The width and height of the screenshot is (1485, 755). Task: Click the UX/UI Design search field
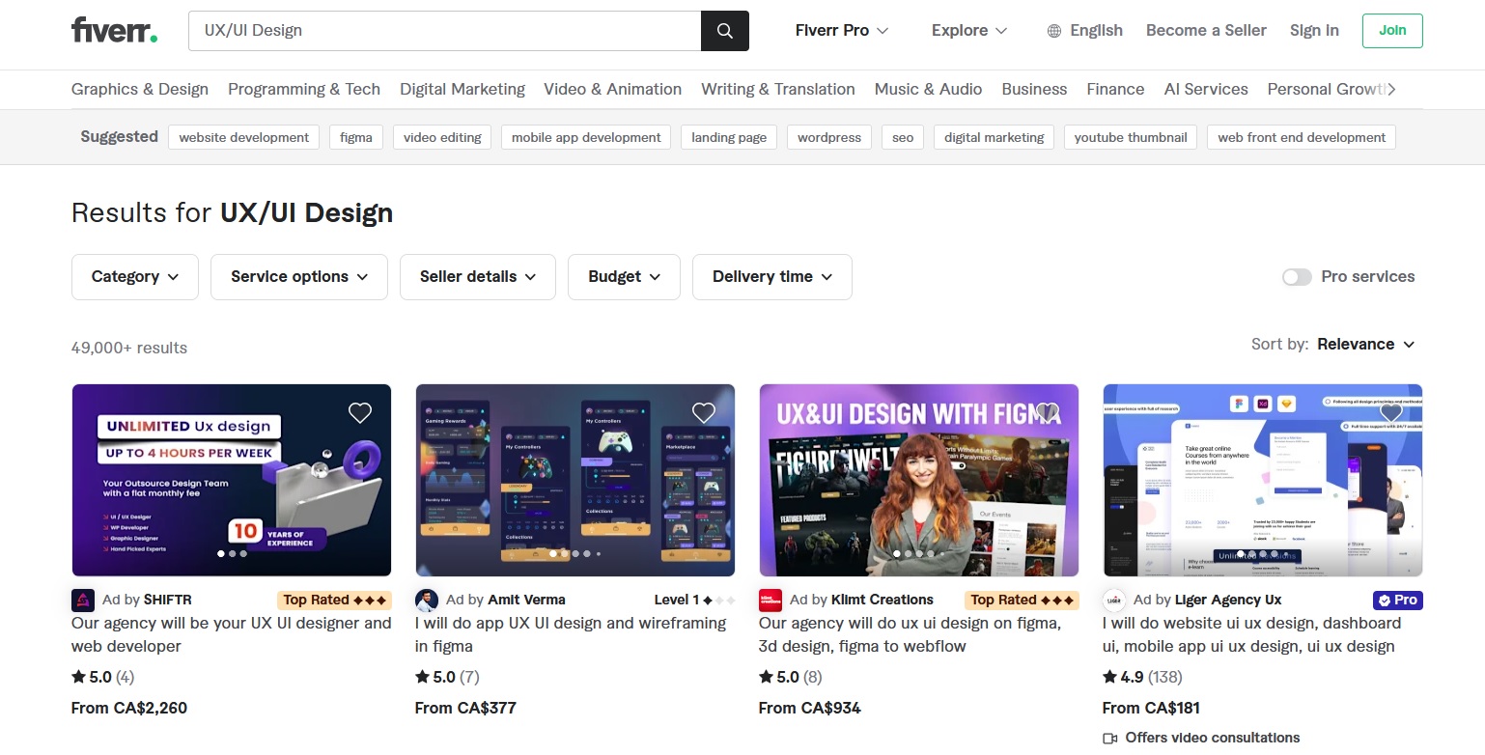tap(444, 31)
